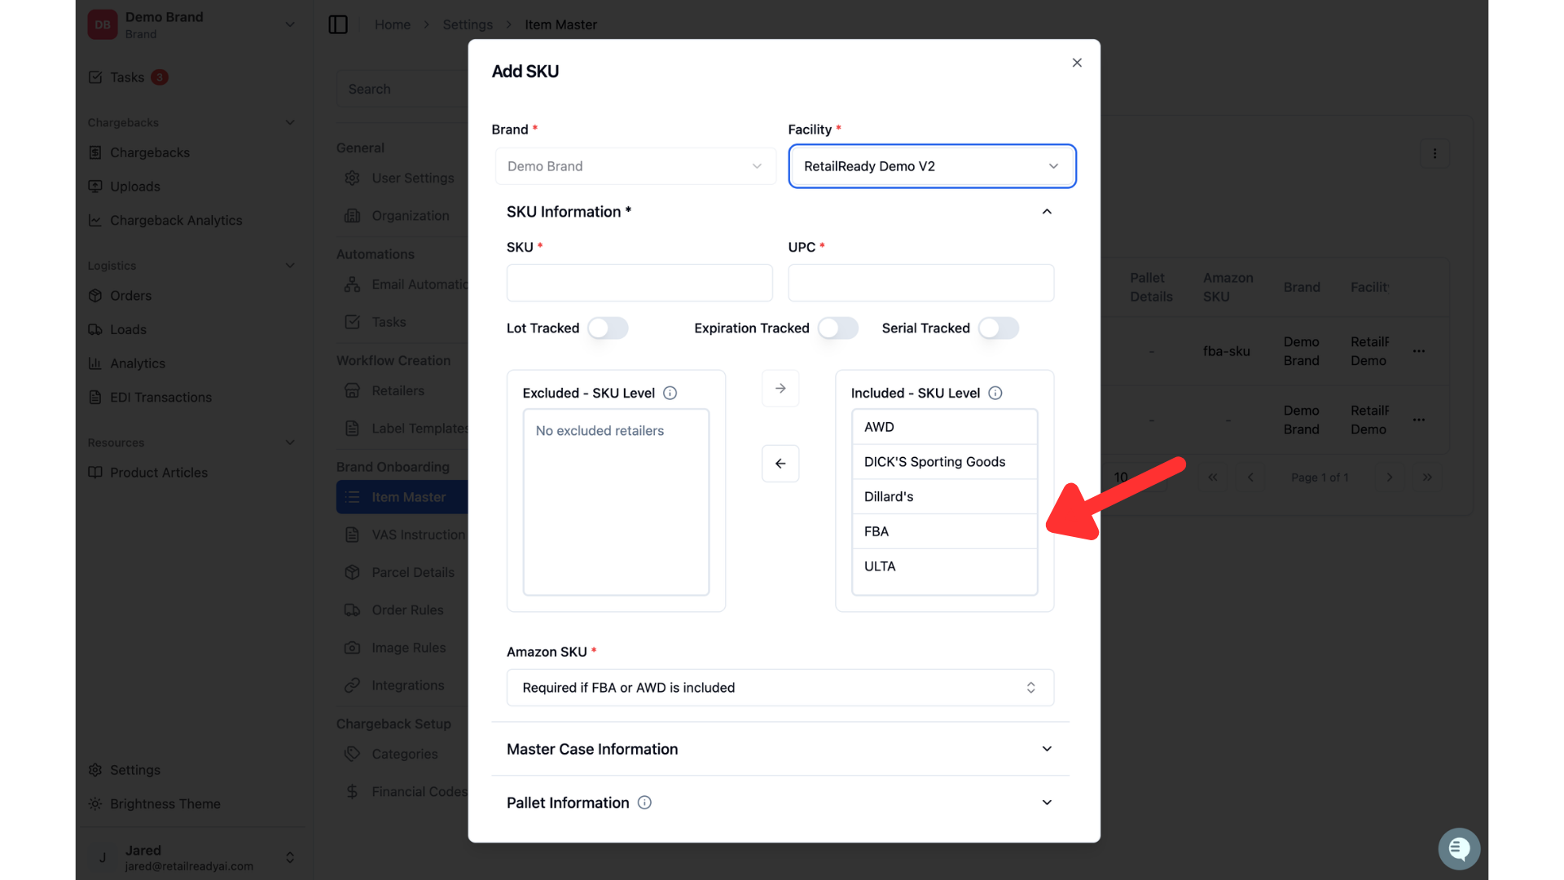Select FBA in the included retailers list
This screenshot has width=1564, height=880.
(x=944, y=531)
